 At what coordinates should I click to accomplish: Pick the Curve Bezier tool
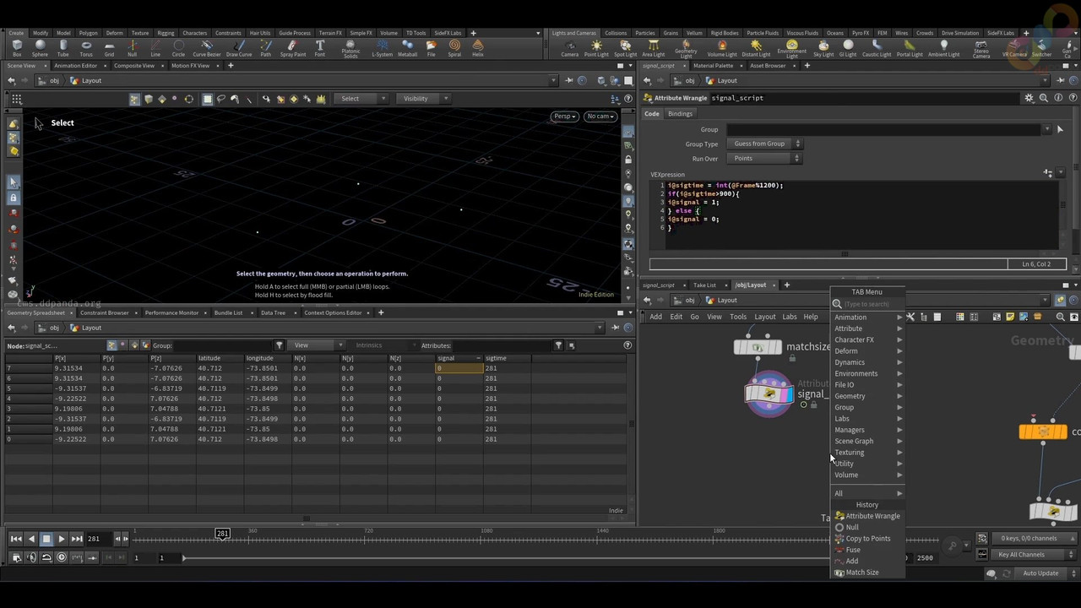tap(207, 48)
